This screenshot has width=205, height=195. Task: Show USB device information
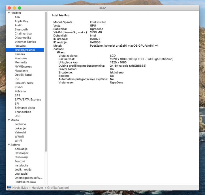click(18, 116)
